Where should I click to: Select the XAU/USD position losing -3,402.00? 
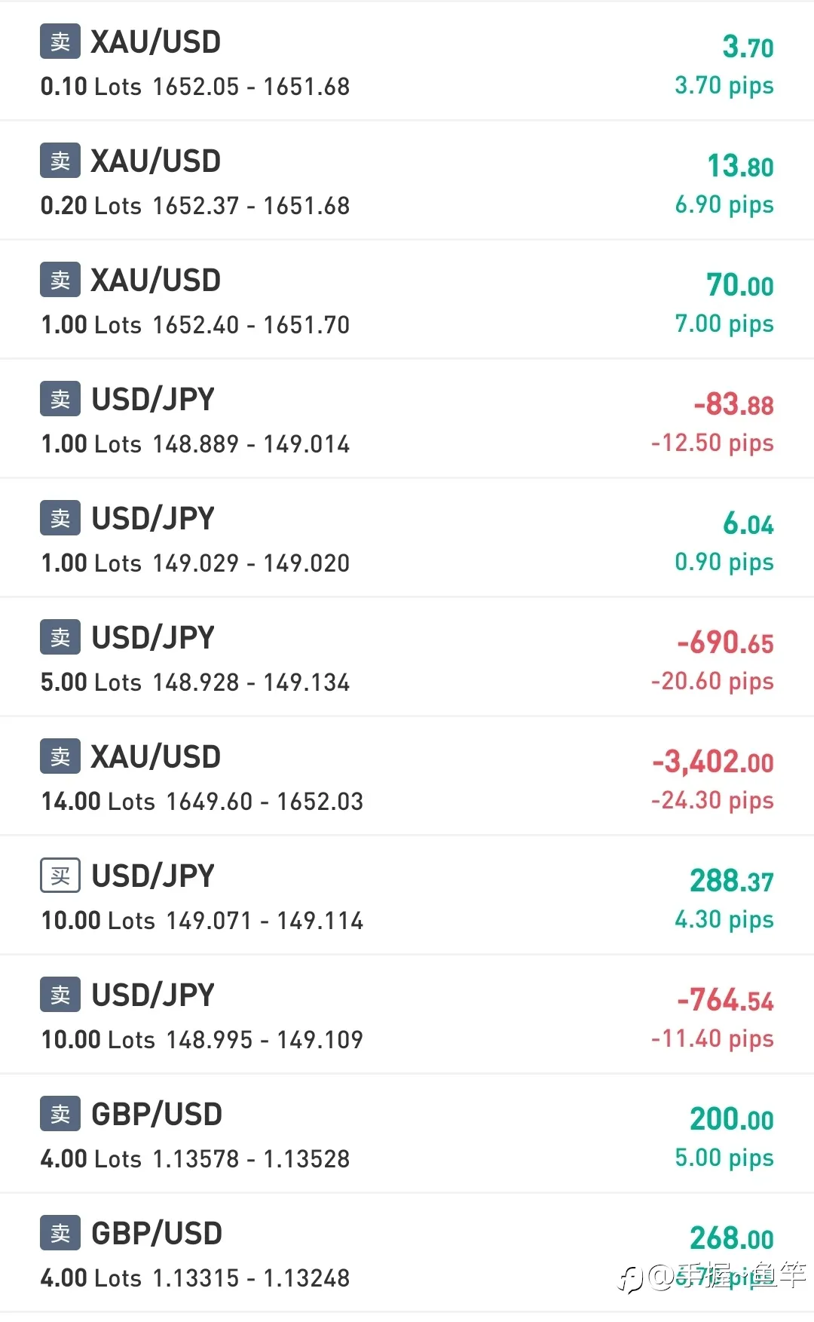(x=407, y=776)
